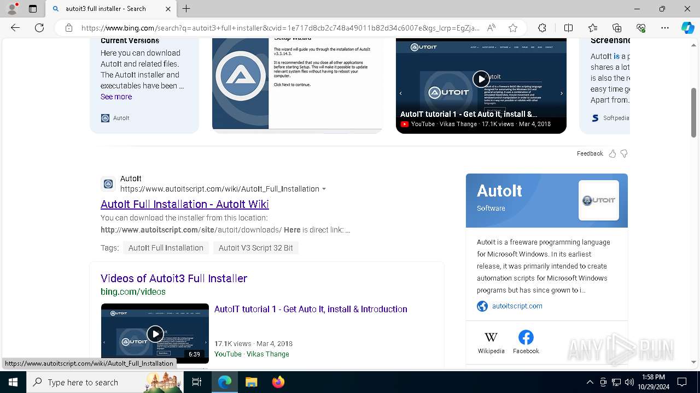Viewport: 700px width, 393px height.
Task: Play the AutoIT tutorial video in carousel
Action: coord(481,79)
